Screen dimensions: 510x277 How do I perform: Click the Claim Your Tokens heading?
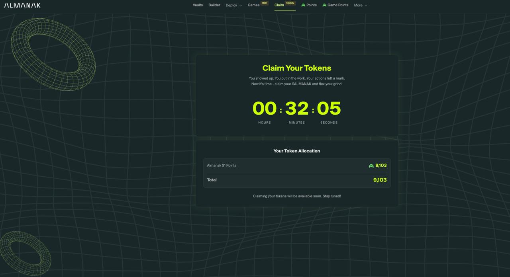click(x=297, y=68)
